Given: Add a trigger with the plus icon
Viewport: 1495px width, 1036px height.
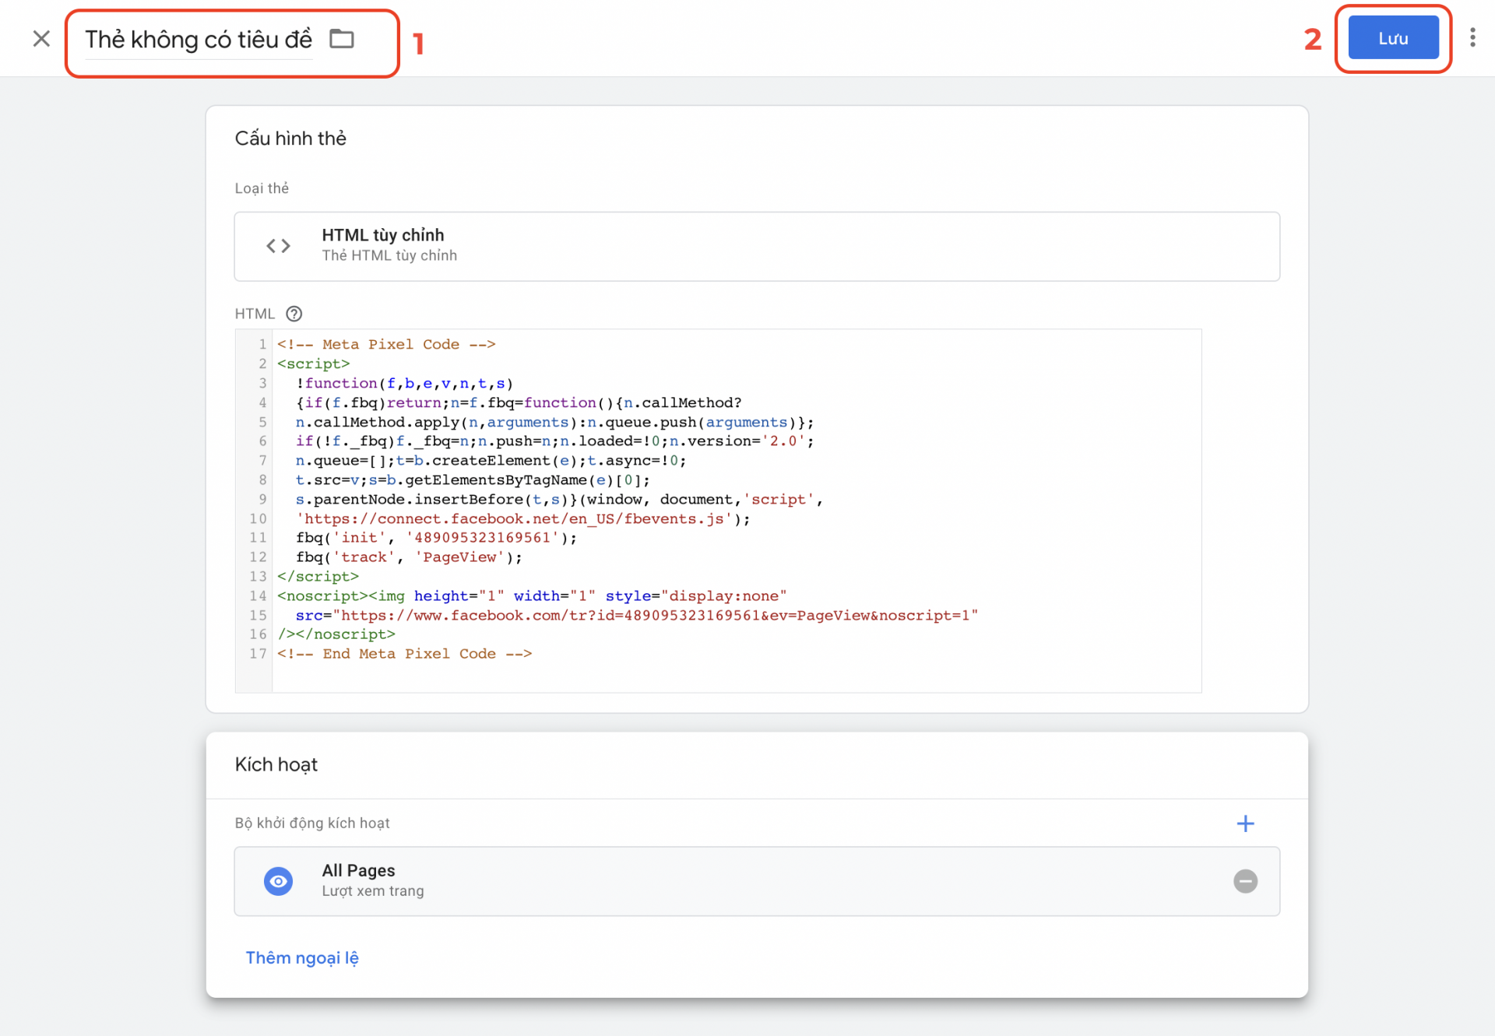Looking at the screenshot, I should pos(1245,824).
